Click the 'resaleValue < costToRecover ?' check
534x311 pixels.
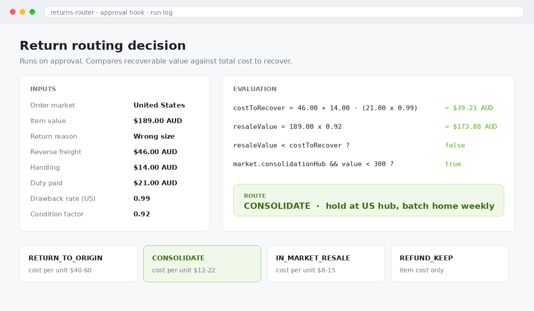click(291, 145)
